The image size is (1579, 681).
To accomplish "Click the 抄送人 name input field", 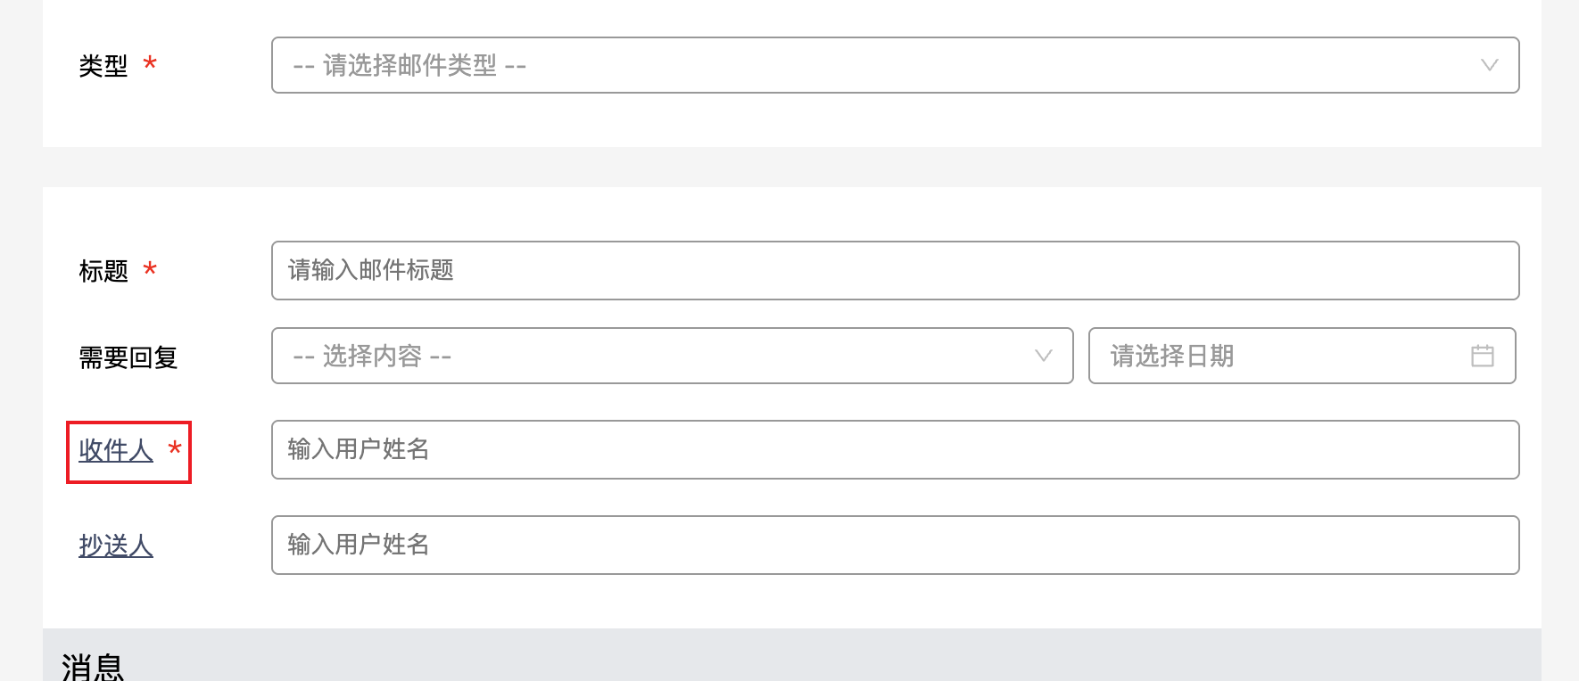I will (x=894, y=545).
